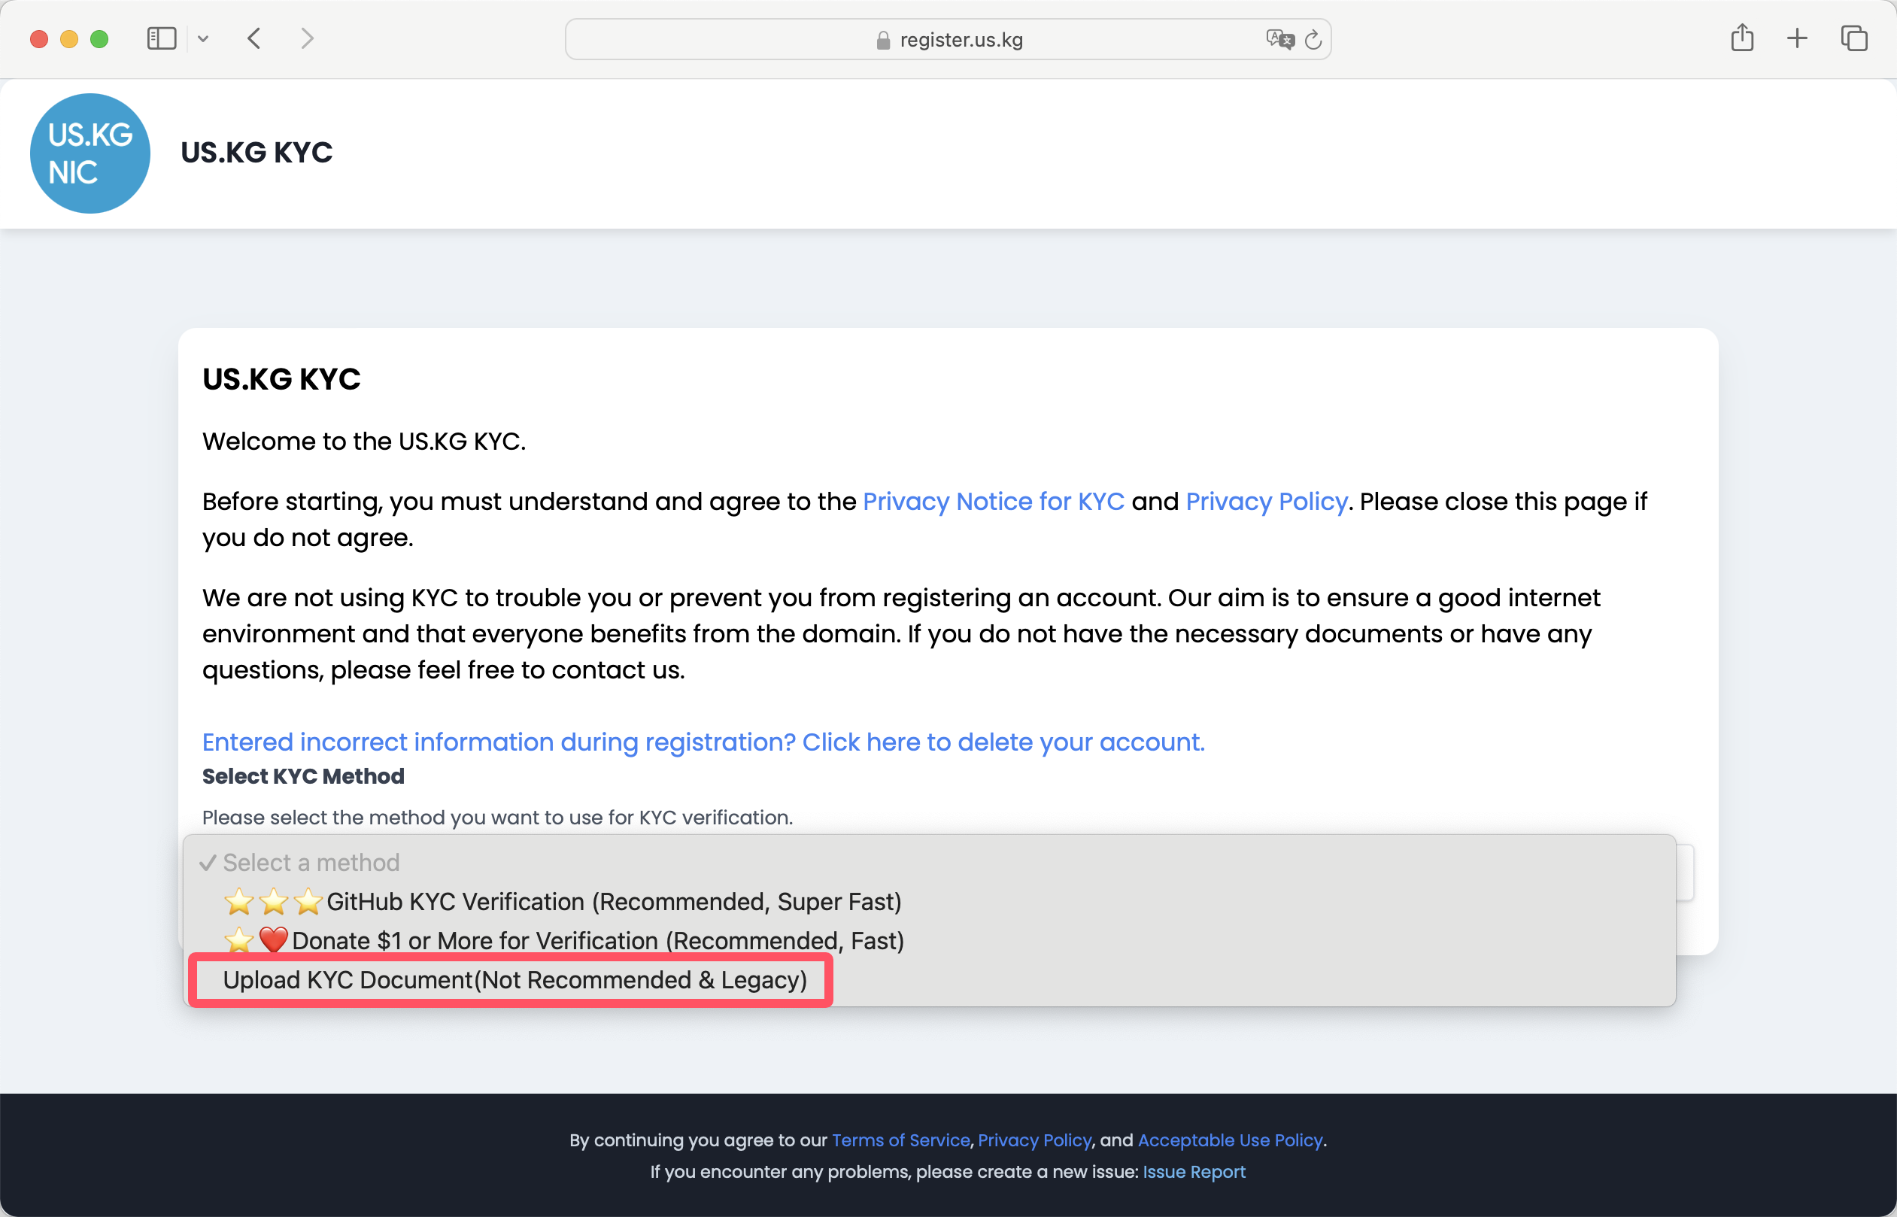Viewport: 1897px width, 1217px height.
Task: Open Terms of Service in footer
Action: 900,1140
